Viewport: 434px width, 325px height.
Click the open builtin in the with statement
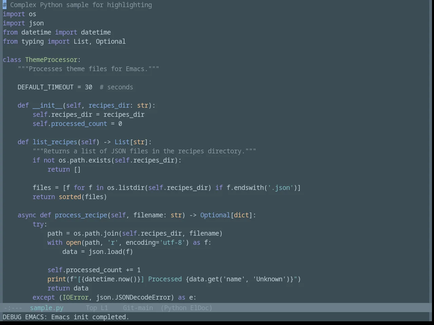click(x=74, y=242)
